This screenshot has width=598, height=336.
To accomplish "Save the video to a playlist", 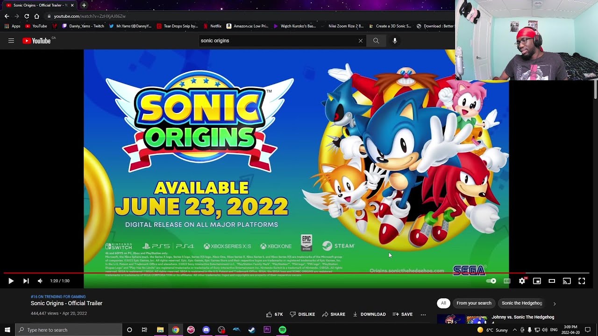I will pyautogui.click(x=403, y=315).
